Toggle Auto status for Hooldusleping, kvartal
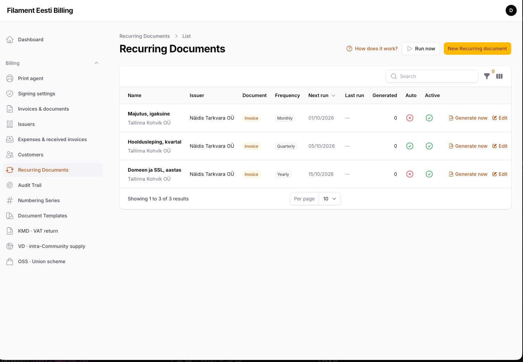Screen dimensions: 523x362 tap(410, 146)
